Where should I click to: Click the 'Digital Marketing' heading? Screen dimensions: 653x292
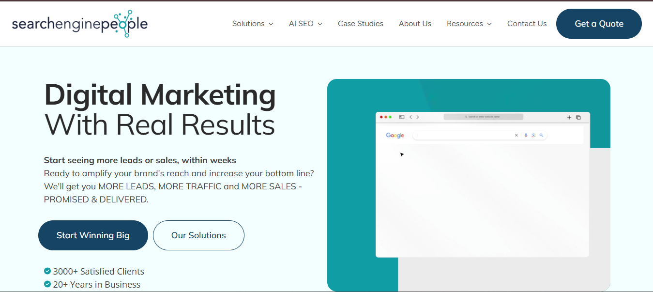160,95
